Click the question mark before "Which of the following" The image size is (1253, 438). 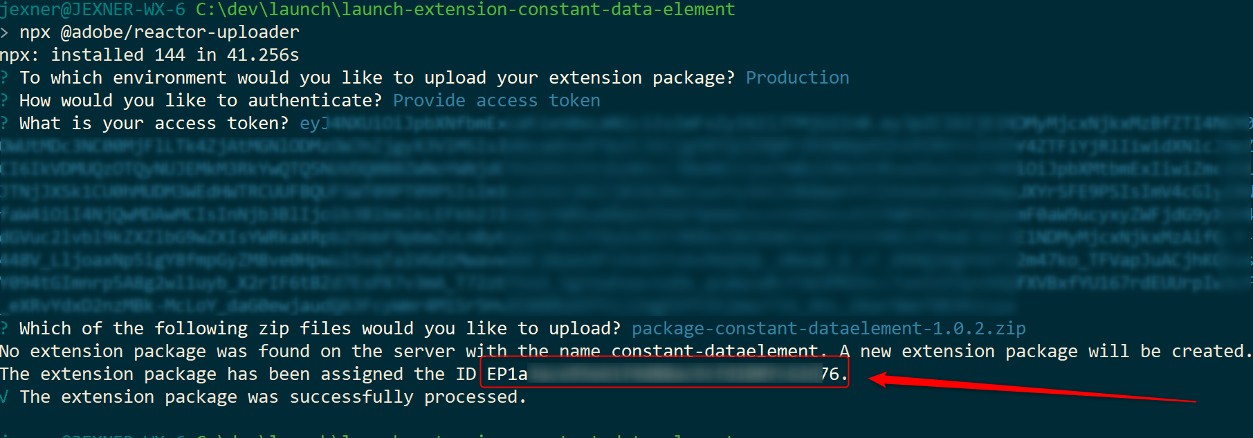4,329
